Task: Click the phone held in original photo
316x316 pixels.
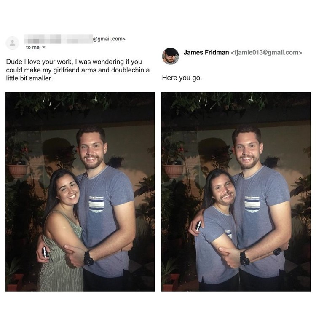Action: click(45, 252)
